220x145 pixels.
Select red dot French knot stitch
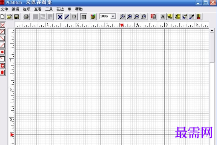[x=2, y=52]
